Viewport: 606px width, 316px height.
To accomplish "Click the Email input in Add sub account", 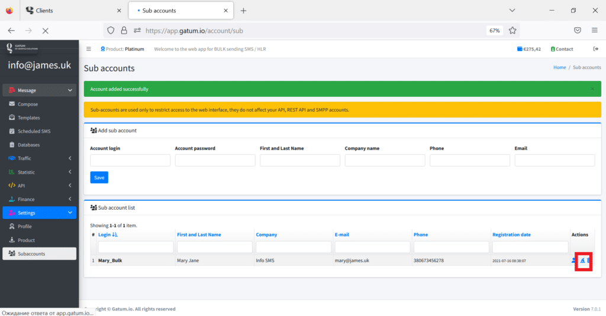I will pos(555,161).
